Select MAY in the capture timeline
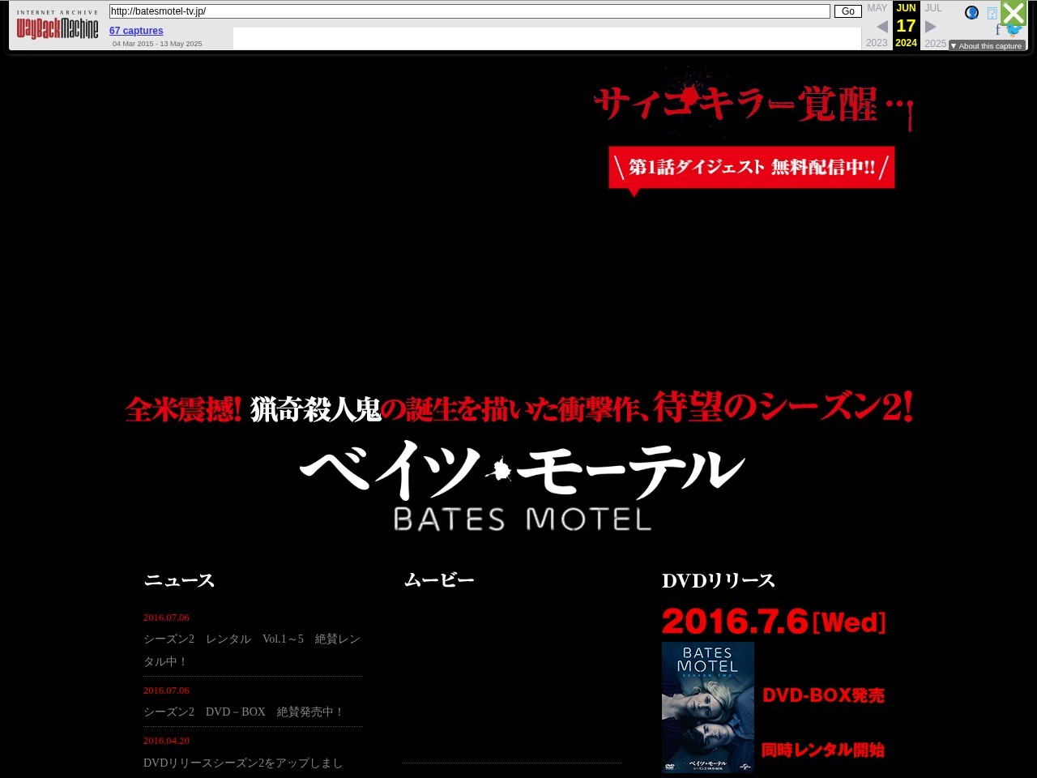This screenshot has width=1037, height=778. coord(877,8)
